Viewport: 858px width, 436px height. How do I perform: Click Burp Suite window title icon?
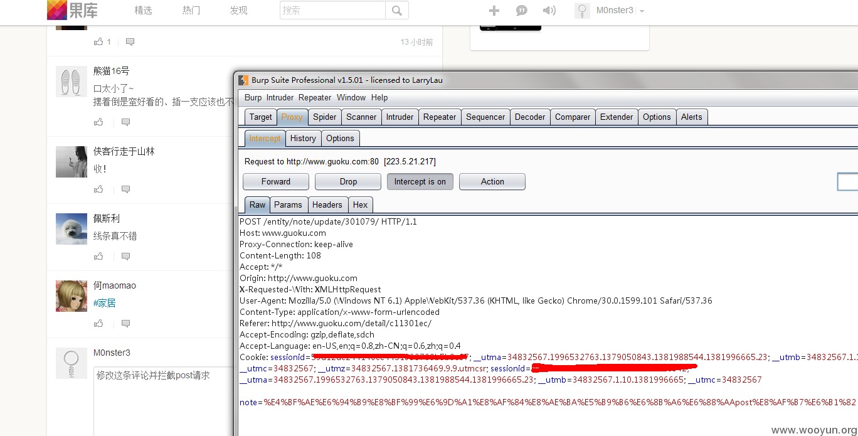click(x=243, y=80)
